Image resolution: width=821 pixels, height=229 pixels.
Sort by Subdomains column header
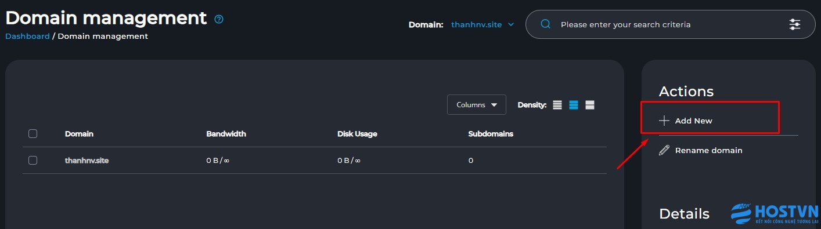pos(491,134)
